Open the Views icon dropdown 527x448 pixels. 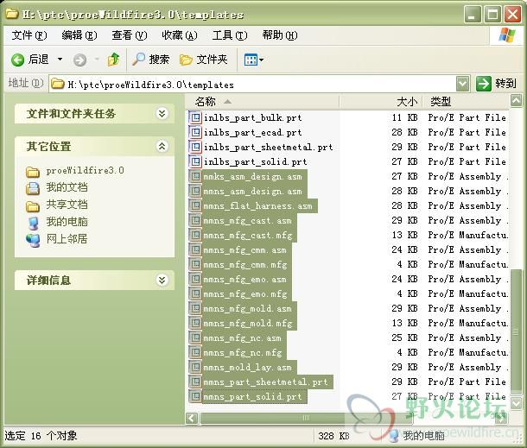[254, 60]
